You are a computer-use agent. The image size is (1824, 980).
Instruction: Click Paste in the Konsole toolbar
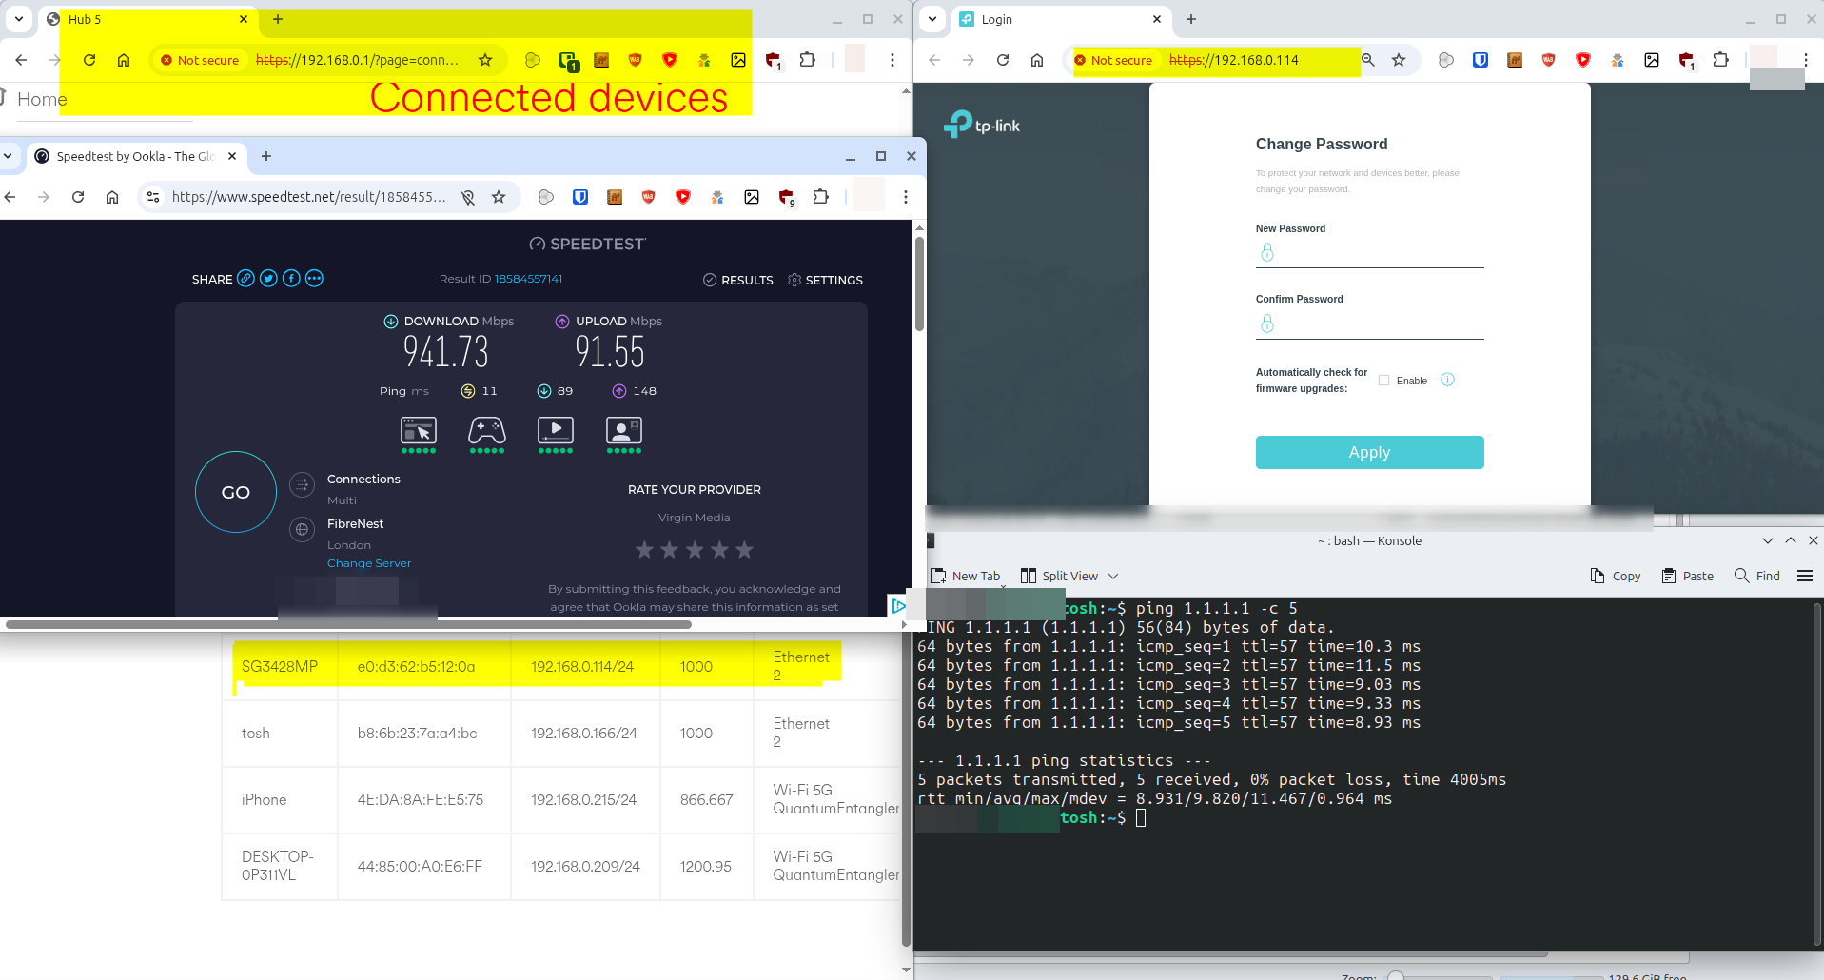pos(1687,576)
